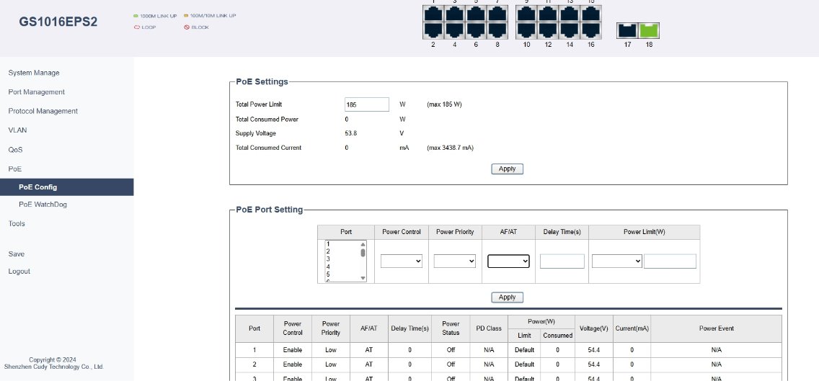Open the Power Control dropdown

click(x=402, y=261)
